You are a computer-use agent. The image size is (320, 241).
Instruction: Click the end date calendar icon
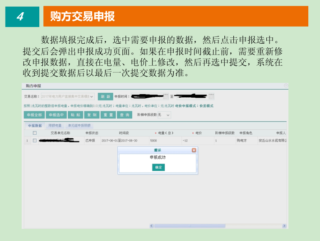211,96
